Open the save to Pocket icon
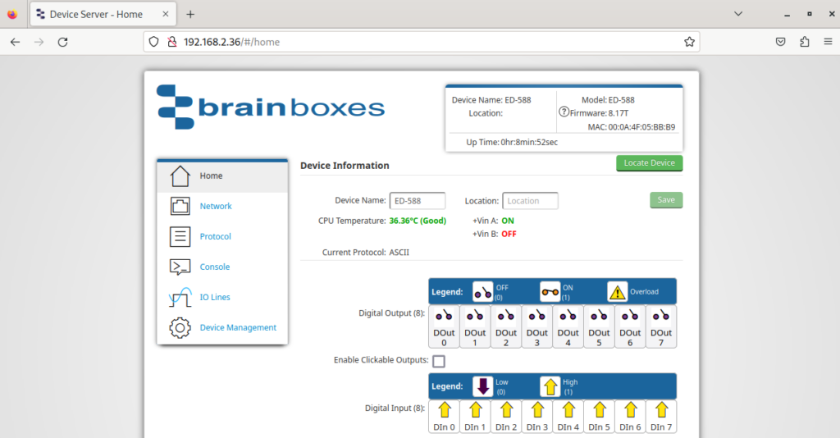Screen dimensions: 840x438 pos(781,42)
